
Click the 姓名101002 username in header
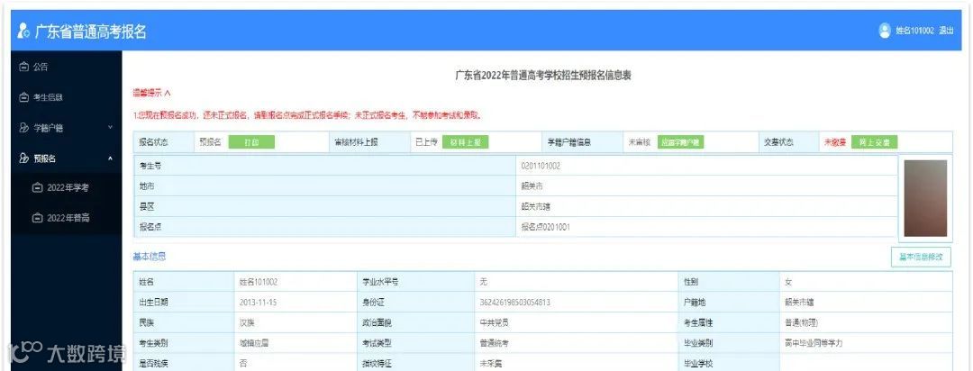(914, 31)
